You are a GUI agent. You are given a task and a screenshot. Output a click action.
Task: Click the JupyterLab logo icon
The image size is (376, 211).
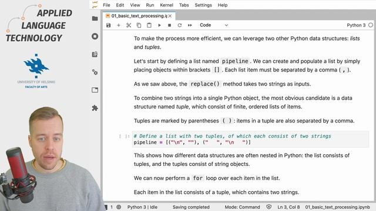coord(95,5)
